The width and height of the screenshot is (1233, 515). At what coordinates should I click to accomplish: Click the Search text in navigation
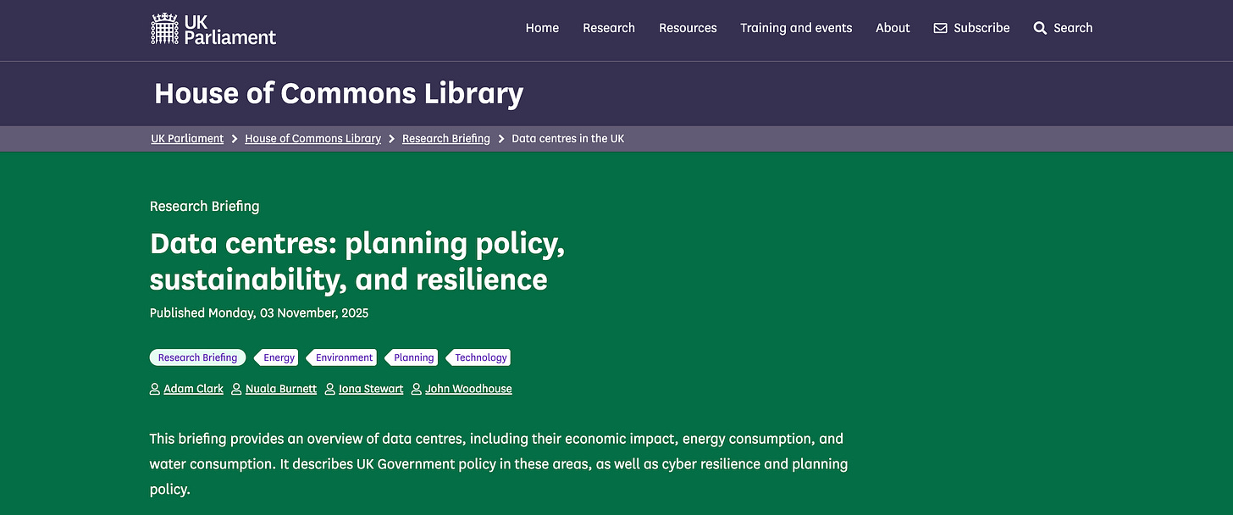click(x=1073, y=28)
